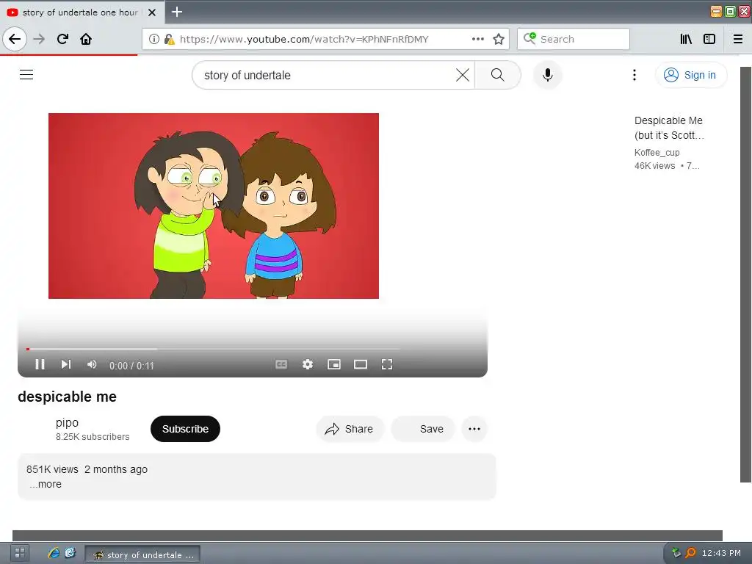752x564 pixels.
Task: Pause the video
Action: point(40,364)
